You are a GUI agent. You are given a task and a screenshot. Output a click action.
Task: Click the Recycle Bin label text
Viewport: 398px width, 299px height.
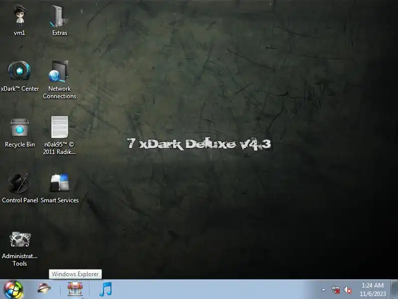20,145
